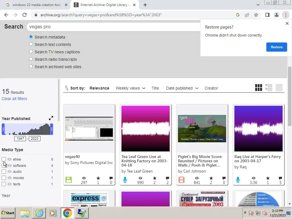The height and width of the screenshot is (219, 292).
Task: Switch to tile grid view icon
Action: pos(258,88)
